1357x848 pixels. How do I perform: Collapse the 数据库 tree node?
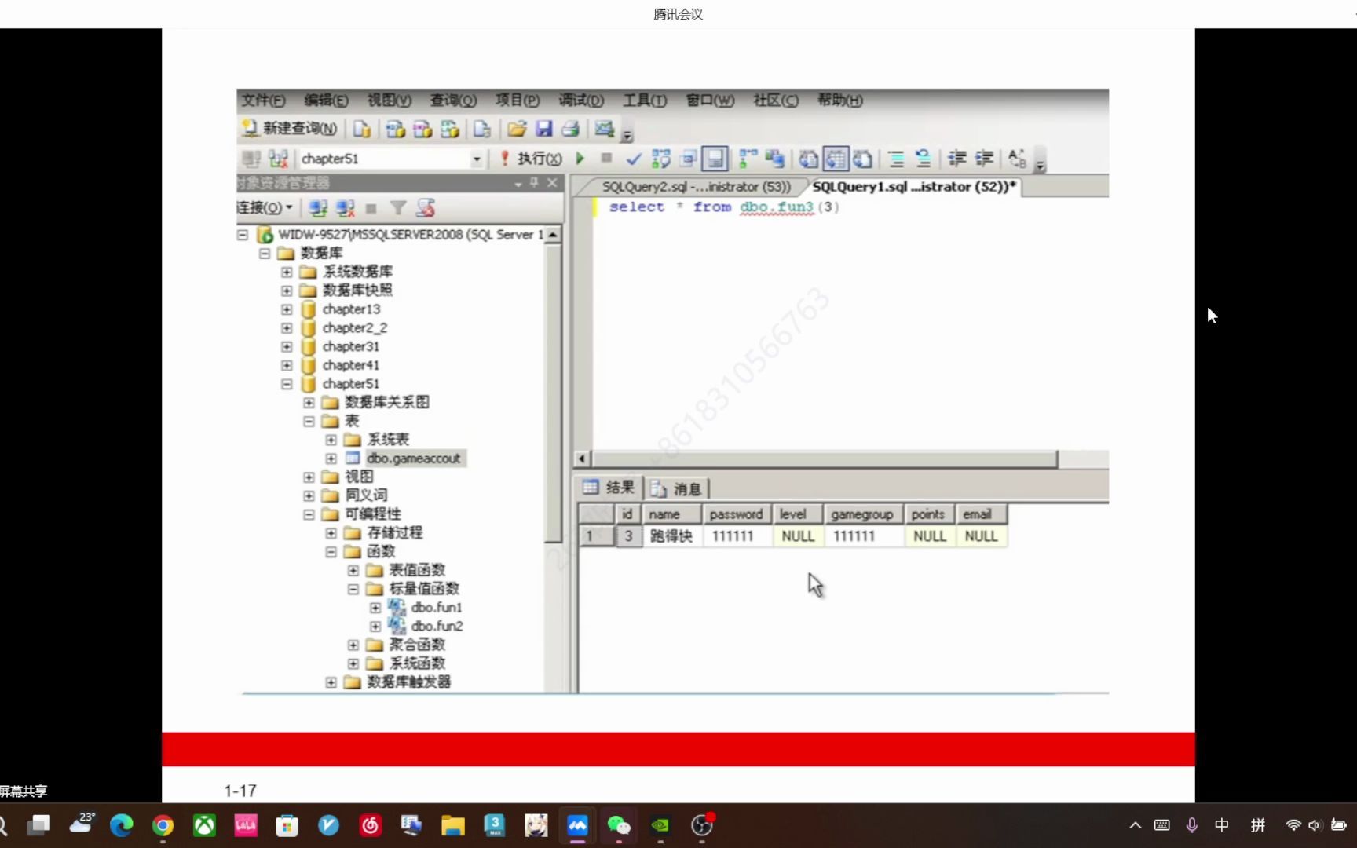(265, 253)
